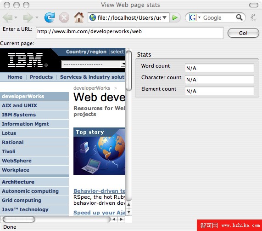Click the Word count value field
262x231 pixels.
pyautogui.click(x=220, y=68)
